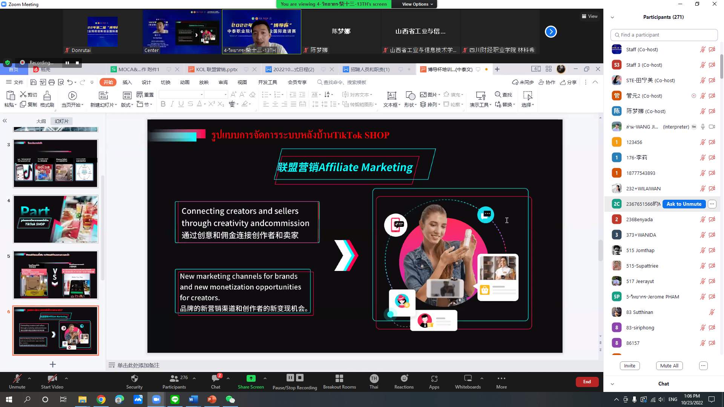The height and width of the screenshot is (407, 724).
Task: Open the More options icon in Zoom toolbar
Action: click(x=501, y=378)
